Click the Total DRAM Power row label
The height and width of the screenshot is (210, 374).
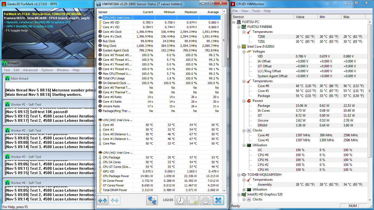(x=115, y=190)
